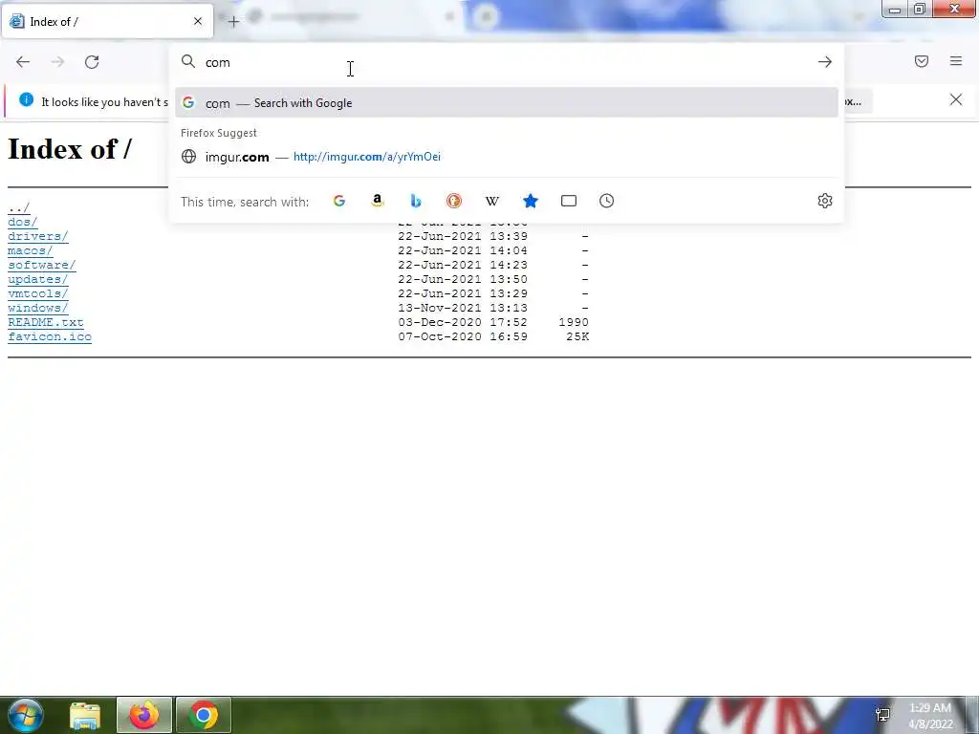The width and height of the screenshot is (979, 734).
Task: Click the Windows Start button
Action: point(25,715)
